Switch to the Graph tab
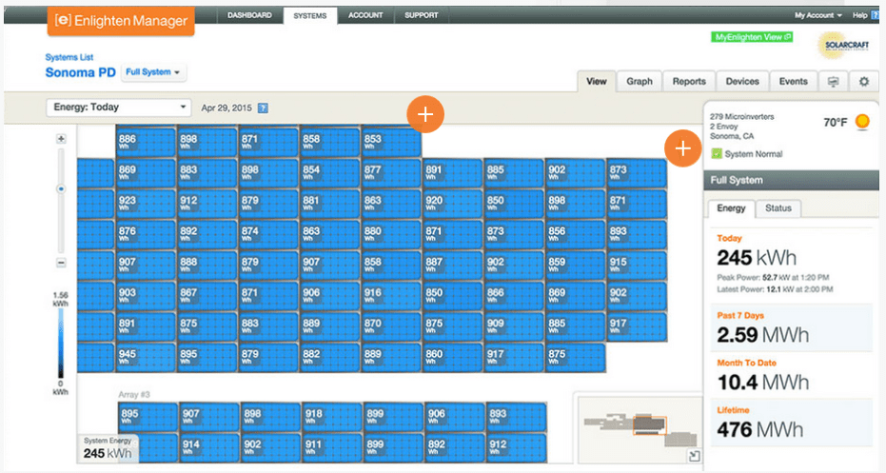This screenshot has height=473, width=886. click(x=640, y=82)
